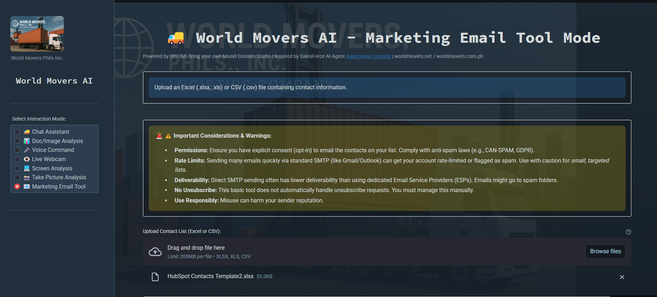Click the chart icon beside Doc/Image Analysis
Viewport: 657px width, 297px height.
pos(27,141)
